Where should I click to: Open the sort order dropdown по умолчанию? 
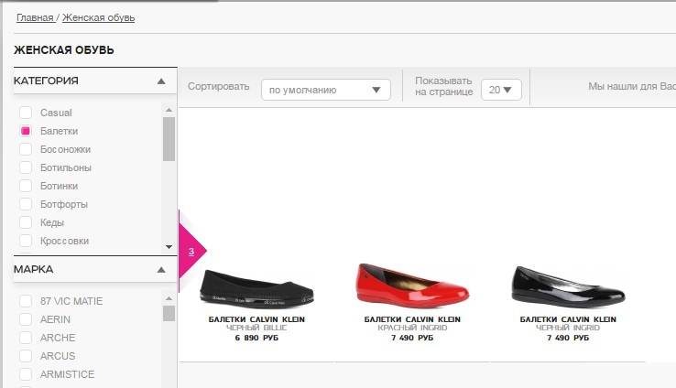click(326, 90)
